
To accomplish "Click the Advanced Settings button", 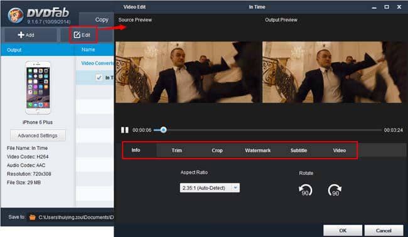I will [38, 135].
